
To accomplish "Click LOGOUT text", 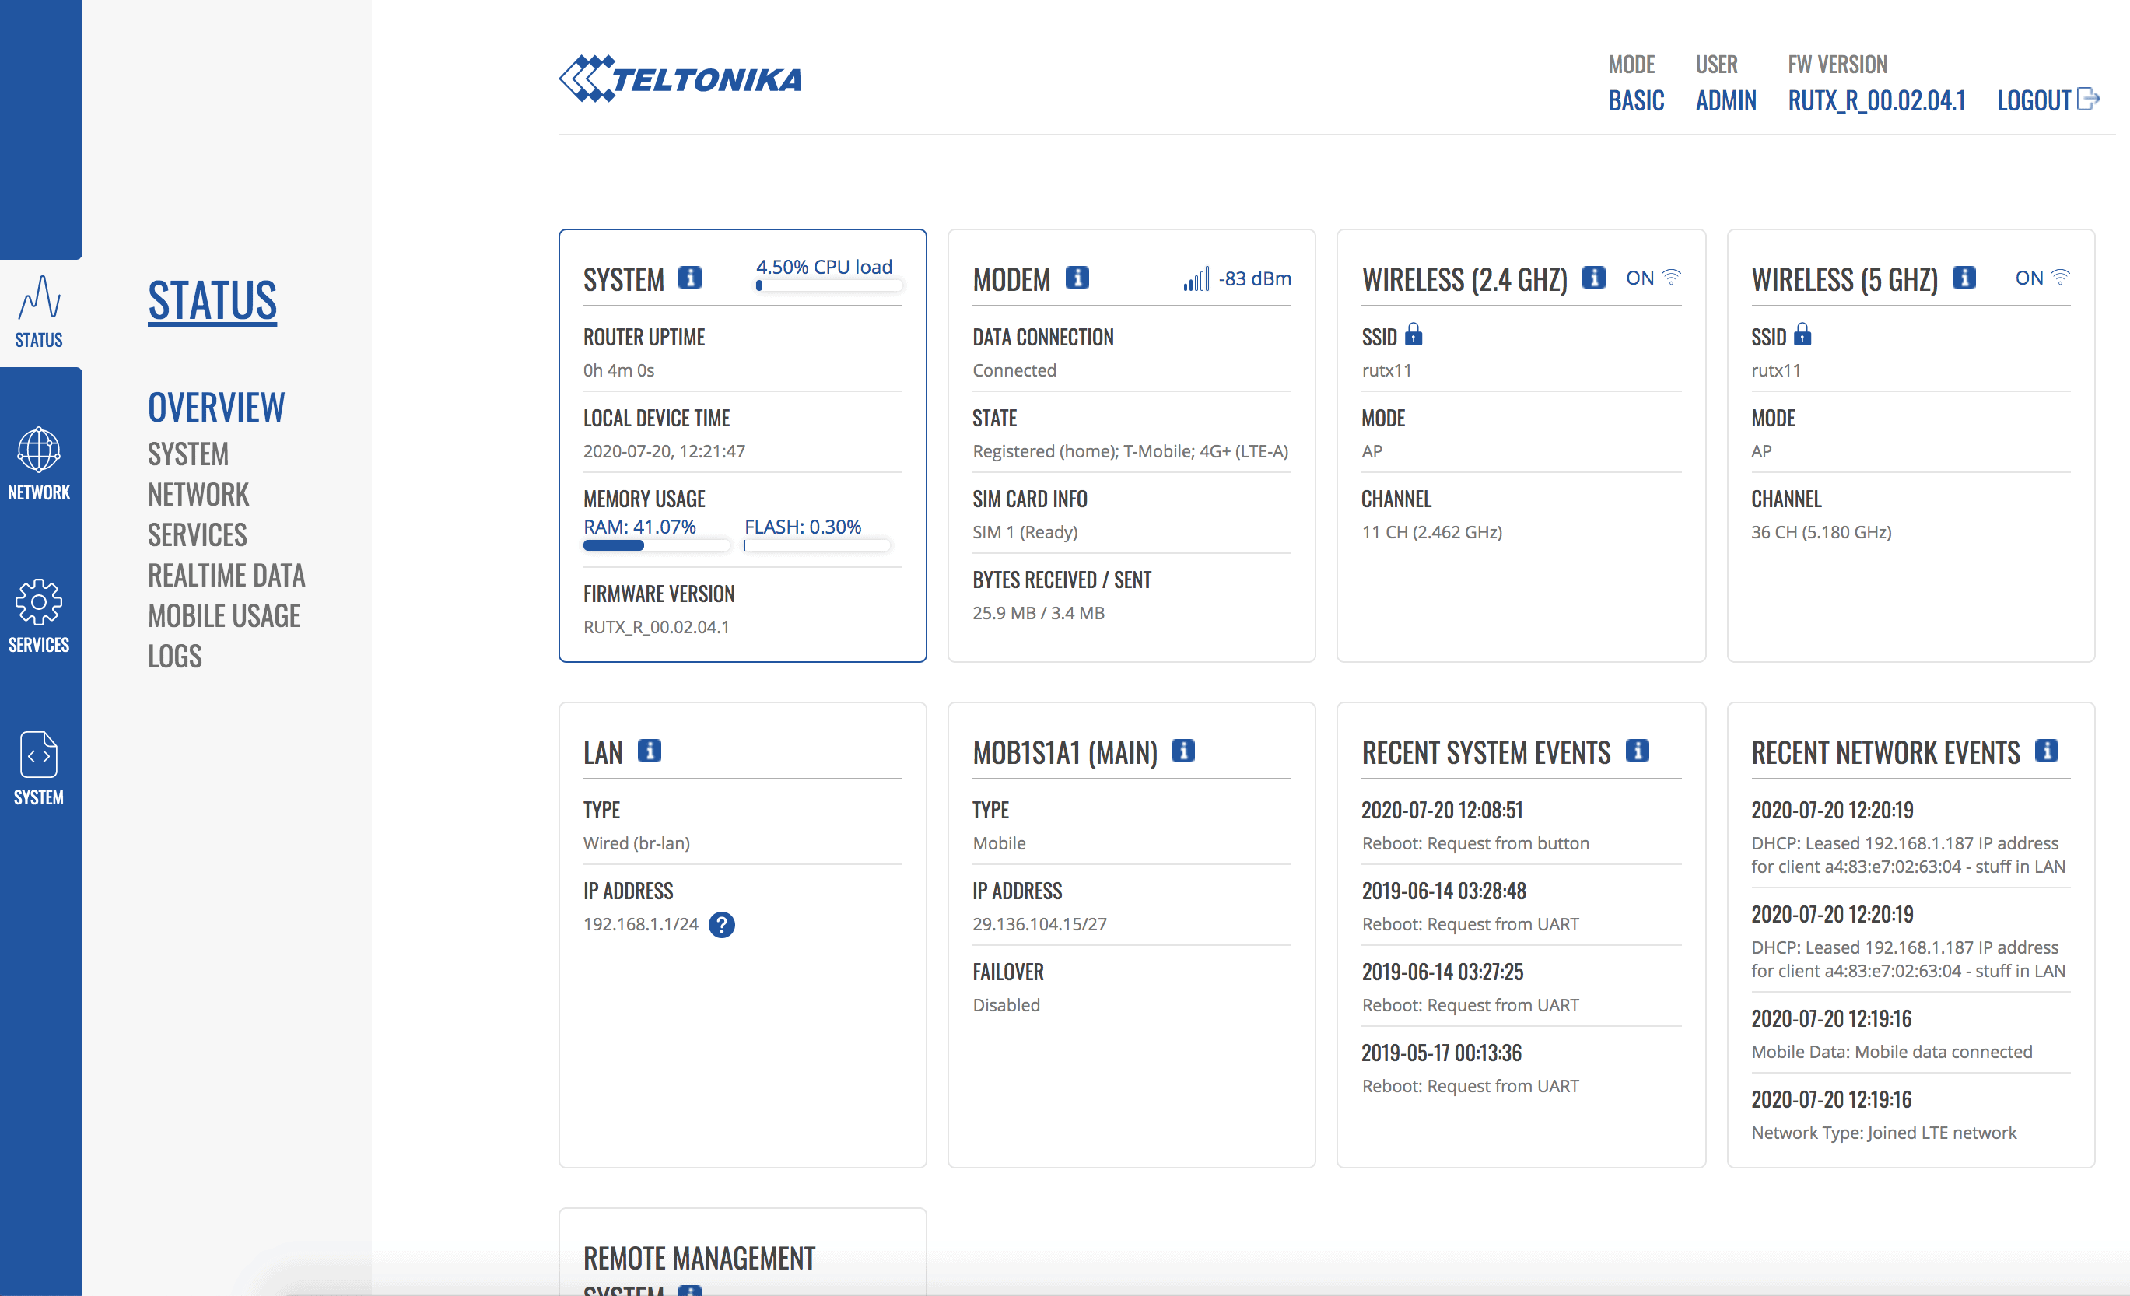I will (x=2034, y=100).
